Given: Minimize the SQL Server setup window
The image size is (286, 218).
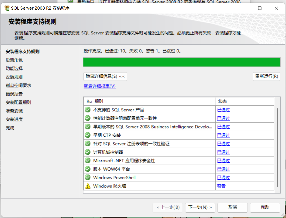Looking at the screenshot, I should [243, 8].
